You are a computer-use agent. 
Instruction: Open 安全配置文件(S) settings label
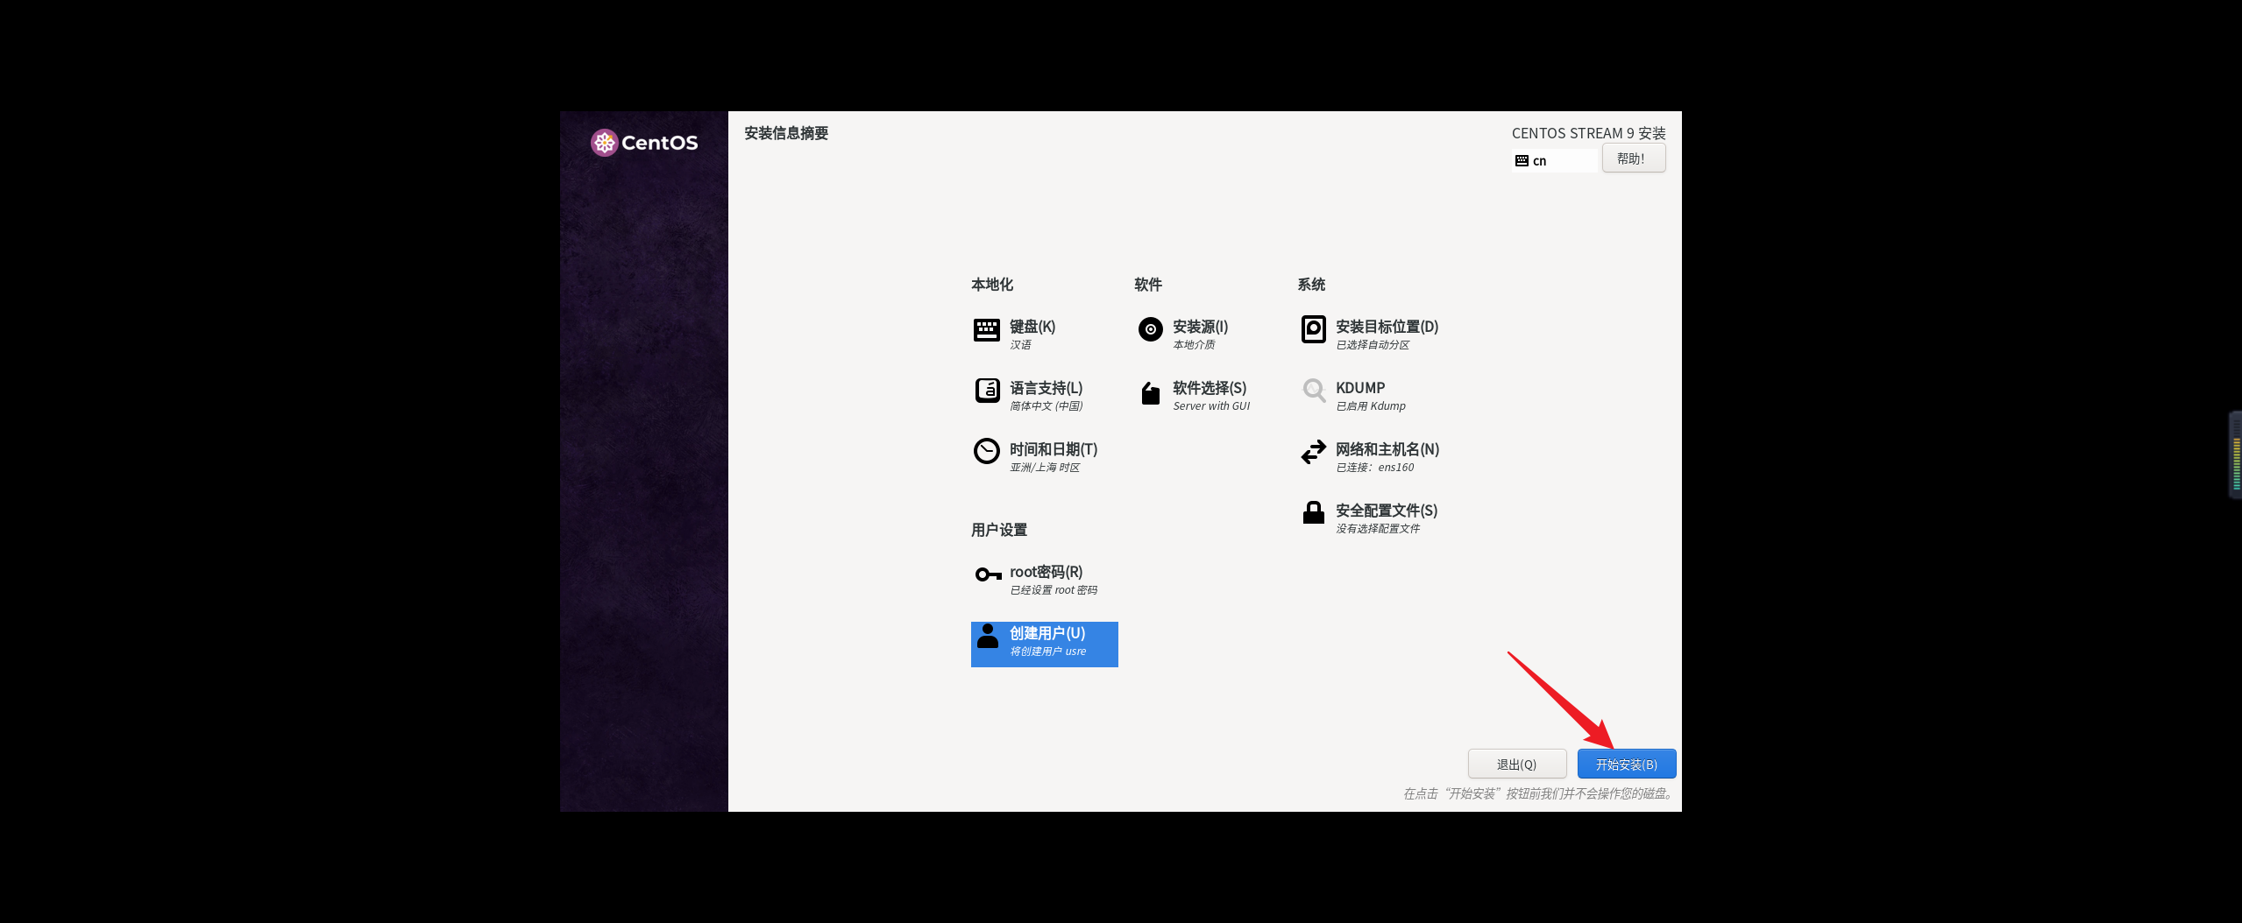click(1386, 511)
